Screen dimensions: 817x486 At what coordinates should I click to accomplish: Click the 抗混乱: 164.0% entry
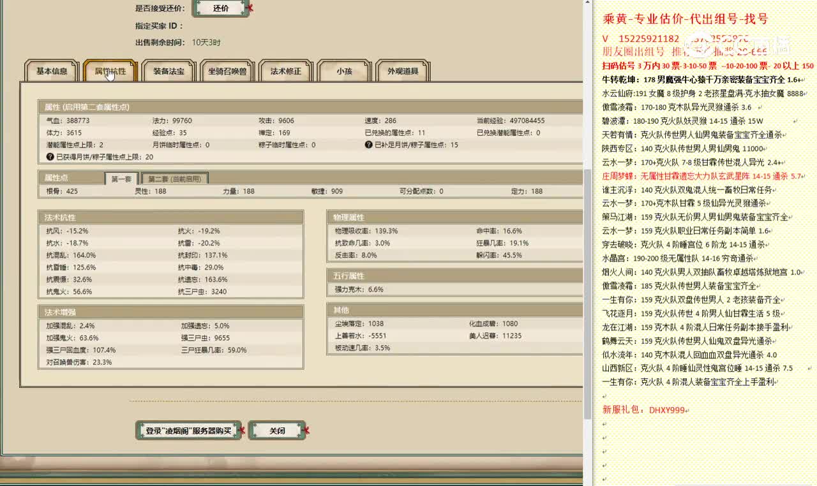(71, 255)
